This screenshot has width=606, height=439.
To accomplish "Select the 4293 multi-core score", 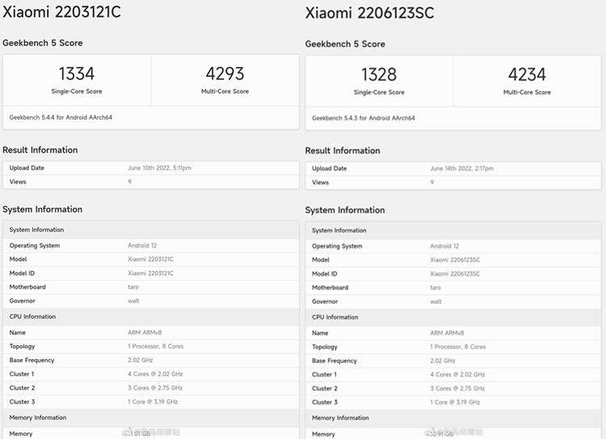I will point(225,74).
